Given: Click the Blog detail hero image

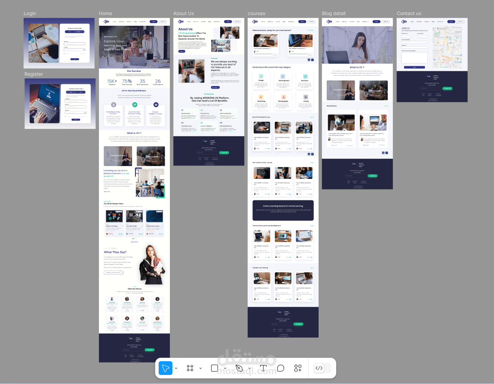Looking at the screenshot, I should tap(357, 45).
